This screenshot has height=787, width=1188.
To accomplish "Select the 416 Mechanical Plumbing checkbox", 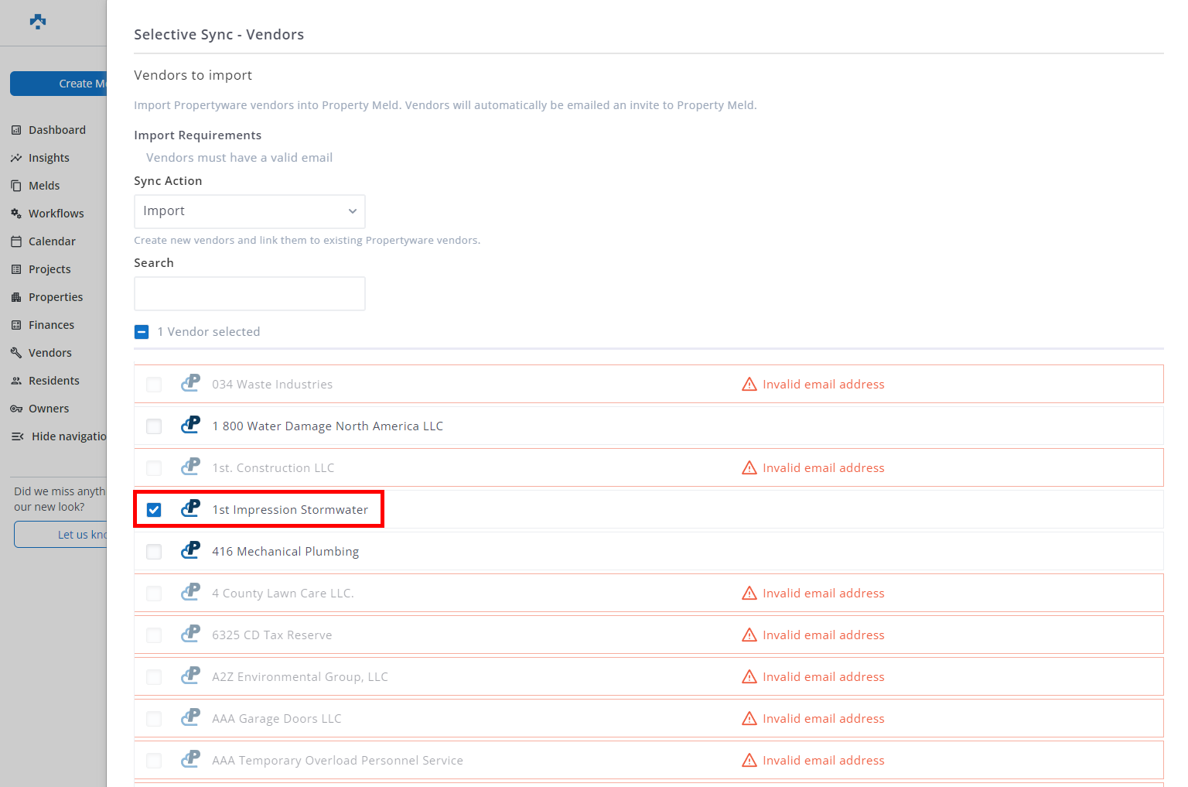I will pos(154,552).
